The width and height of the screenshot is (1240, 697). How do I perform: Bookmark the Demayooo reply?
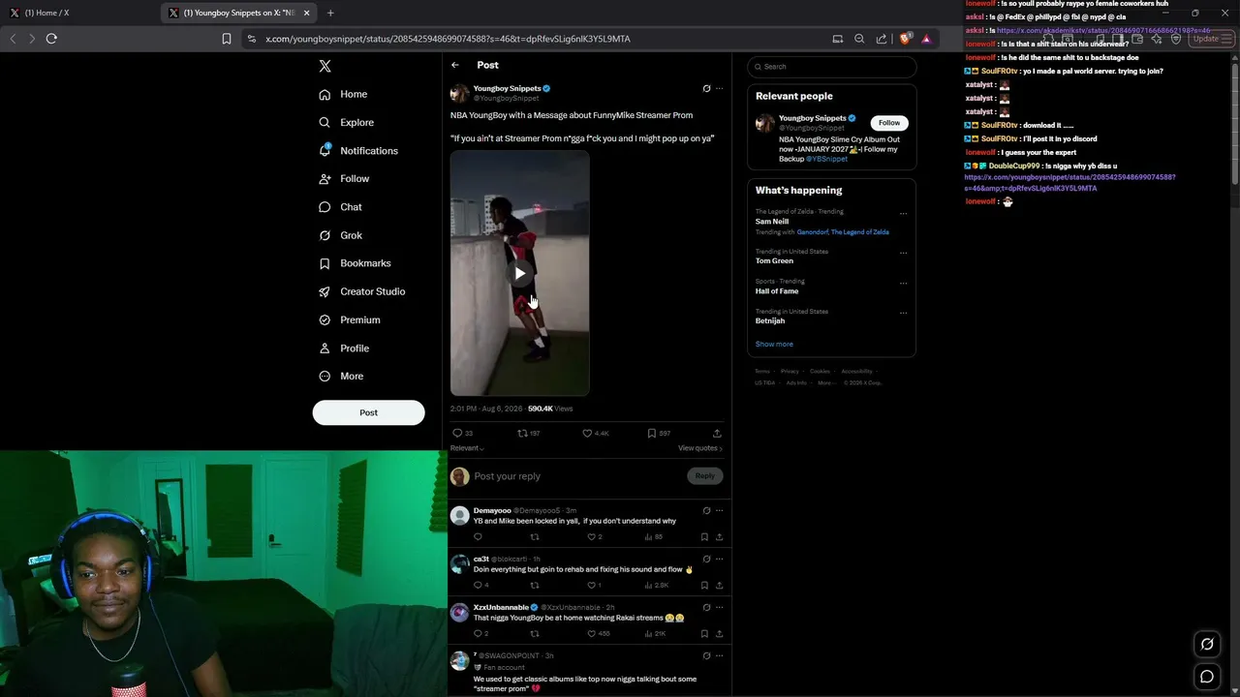[x=704, y=536]
